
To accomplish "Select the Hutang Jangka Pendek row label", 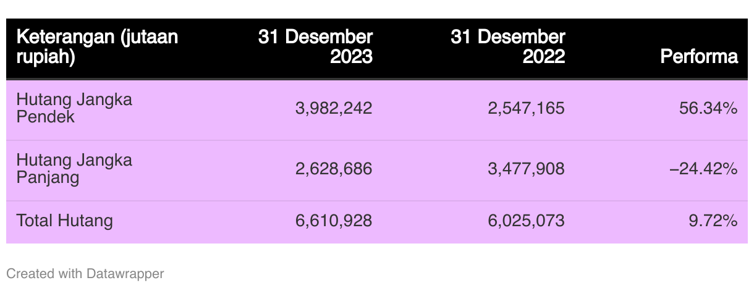I will coord(74,108).
